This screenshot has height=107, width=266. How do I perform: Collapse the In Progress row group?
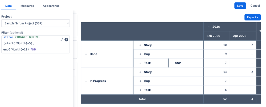(86, 81)
